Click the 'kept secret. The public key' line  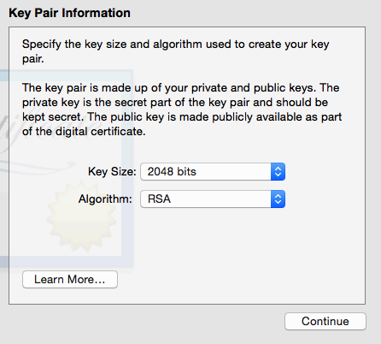click(182, 117)
